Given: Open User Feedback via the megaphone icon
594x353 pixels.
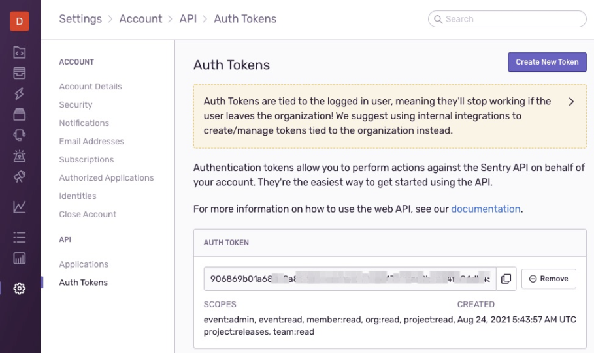Looking at the screenshot, I should click(x=20, y=135).
